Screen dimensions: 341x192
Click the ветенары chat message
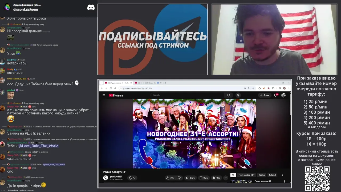(x=15, y=73)
